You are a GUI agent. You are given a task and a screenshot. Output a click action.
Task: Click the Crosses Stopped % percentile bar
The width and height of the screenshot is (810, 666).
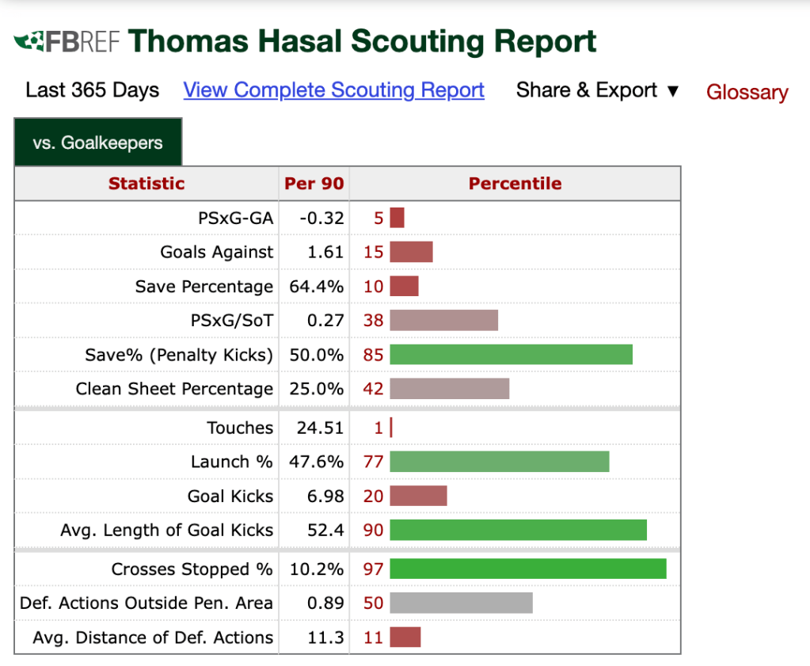tap(527, 569)
